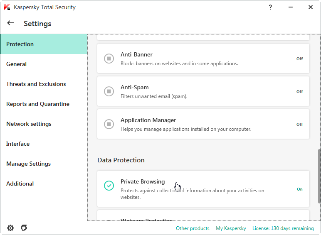Viewport: 321px width, 235px height.
Task: Select the Additional settings category
Action: [20, 184]
